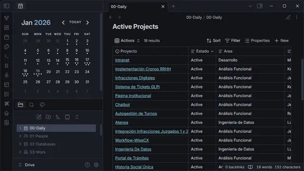
Task: Change the file sort order icon
Action: [58, 117]
